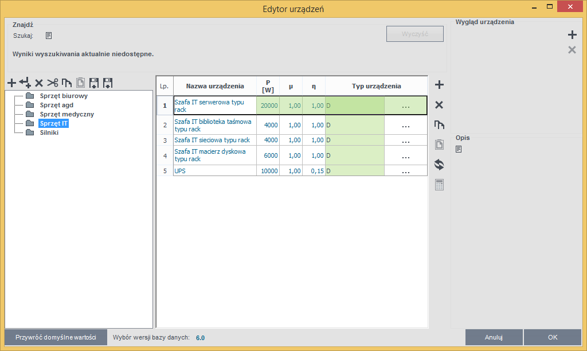Image resolution: width=587 pixels, height=351 pixels.
Task: Select Sprzęt medyczny tree item
Action: point(66,114)
